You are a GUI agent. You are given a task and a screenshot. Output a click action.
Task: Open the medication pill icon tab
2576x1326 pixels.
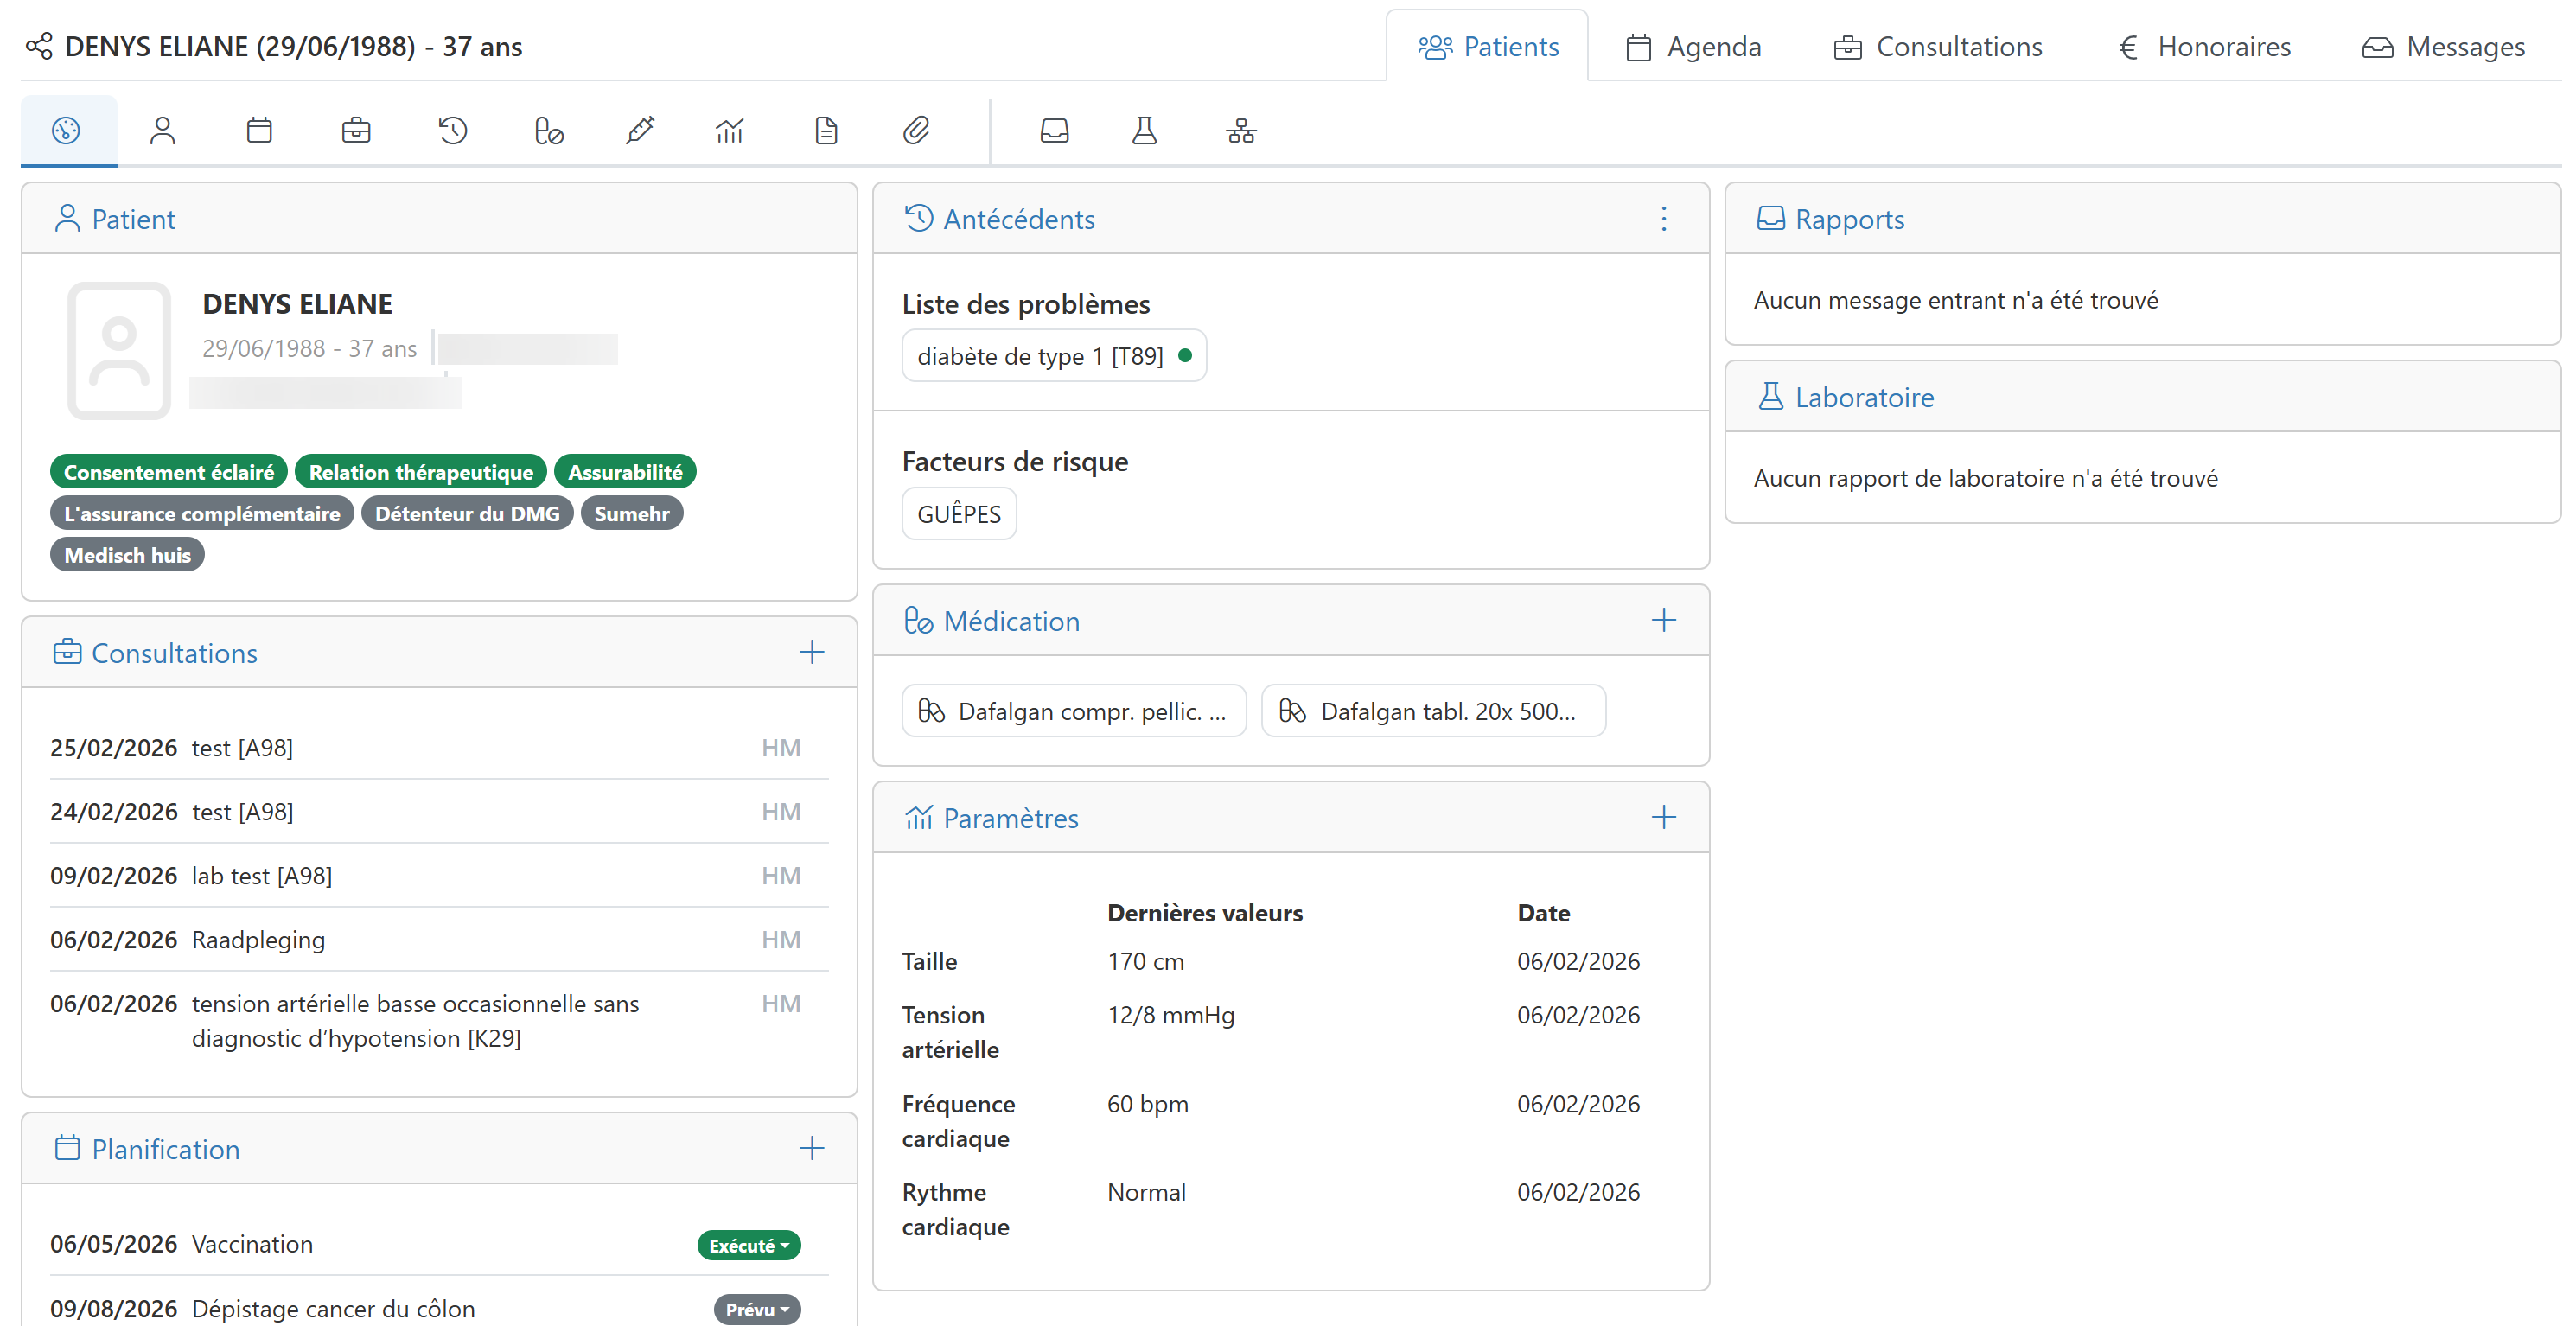[x=549, y=131]
